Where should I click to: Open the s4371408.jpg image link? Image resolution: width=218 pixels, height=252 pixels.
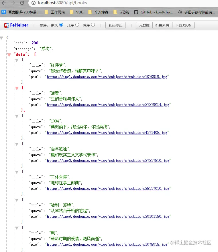coord(107,133)
